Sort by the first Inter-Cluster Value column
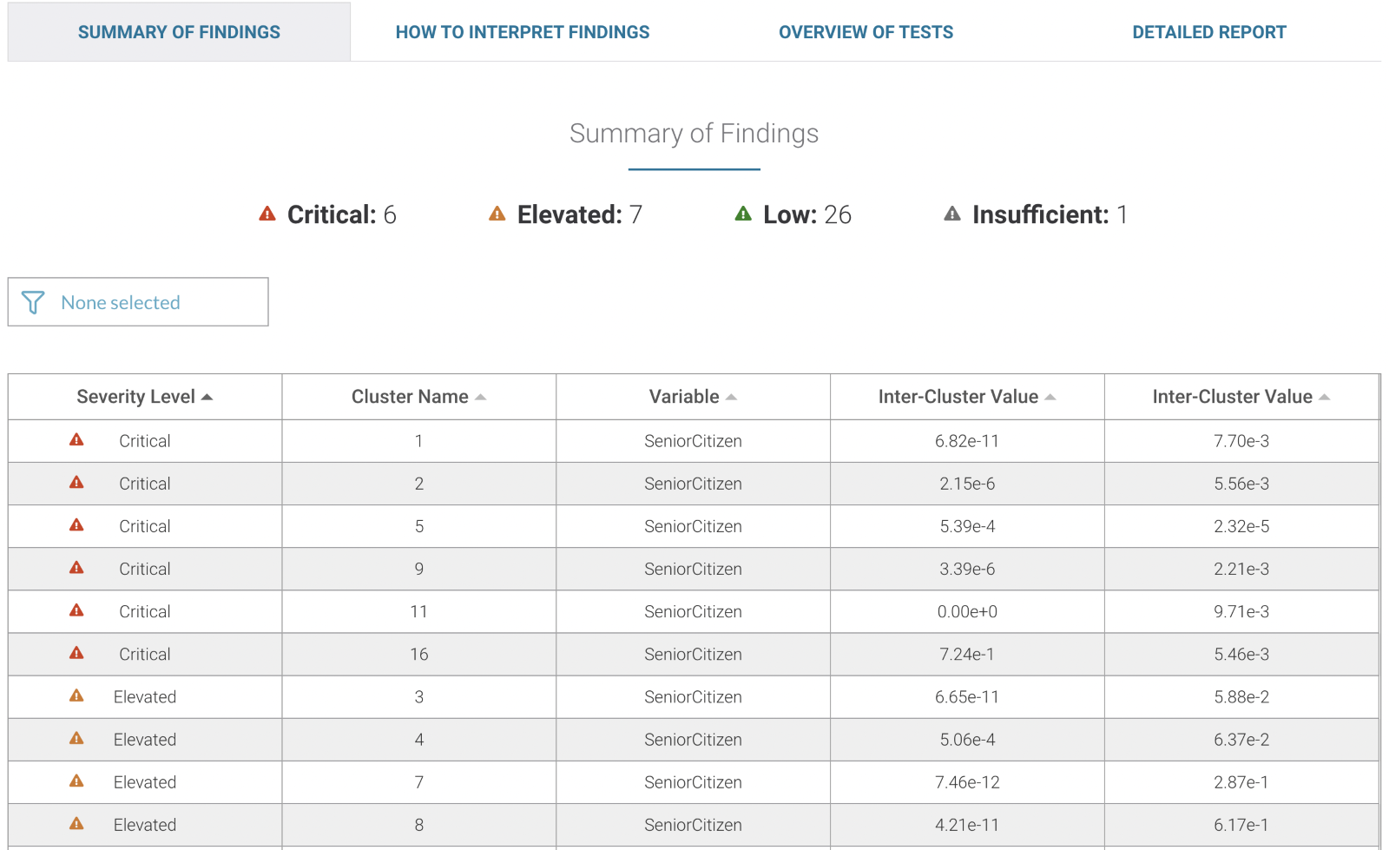 coord(966,397)
